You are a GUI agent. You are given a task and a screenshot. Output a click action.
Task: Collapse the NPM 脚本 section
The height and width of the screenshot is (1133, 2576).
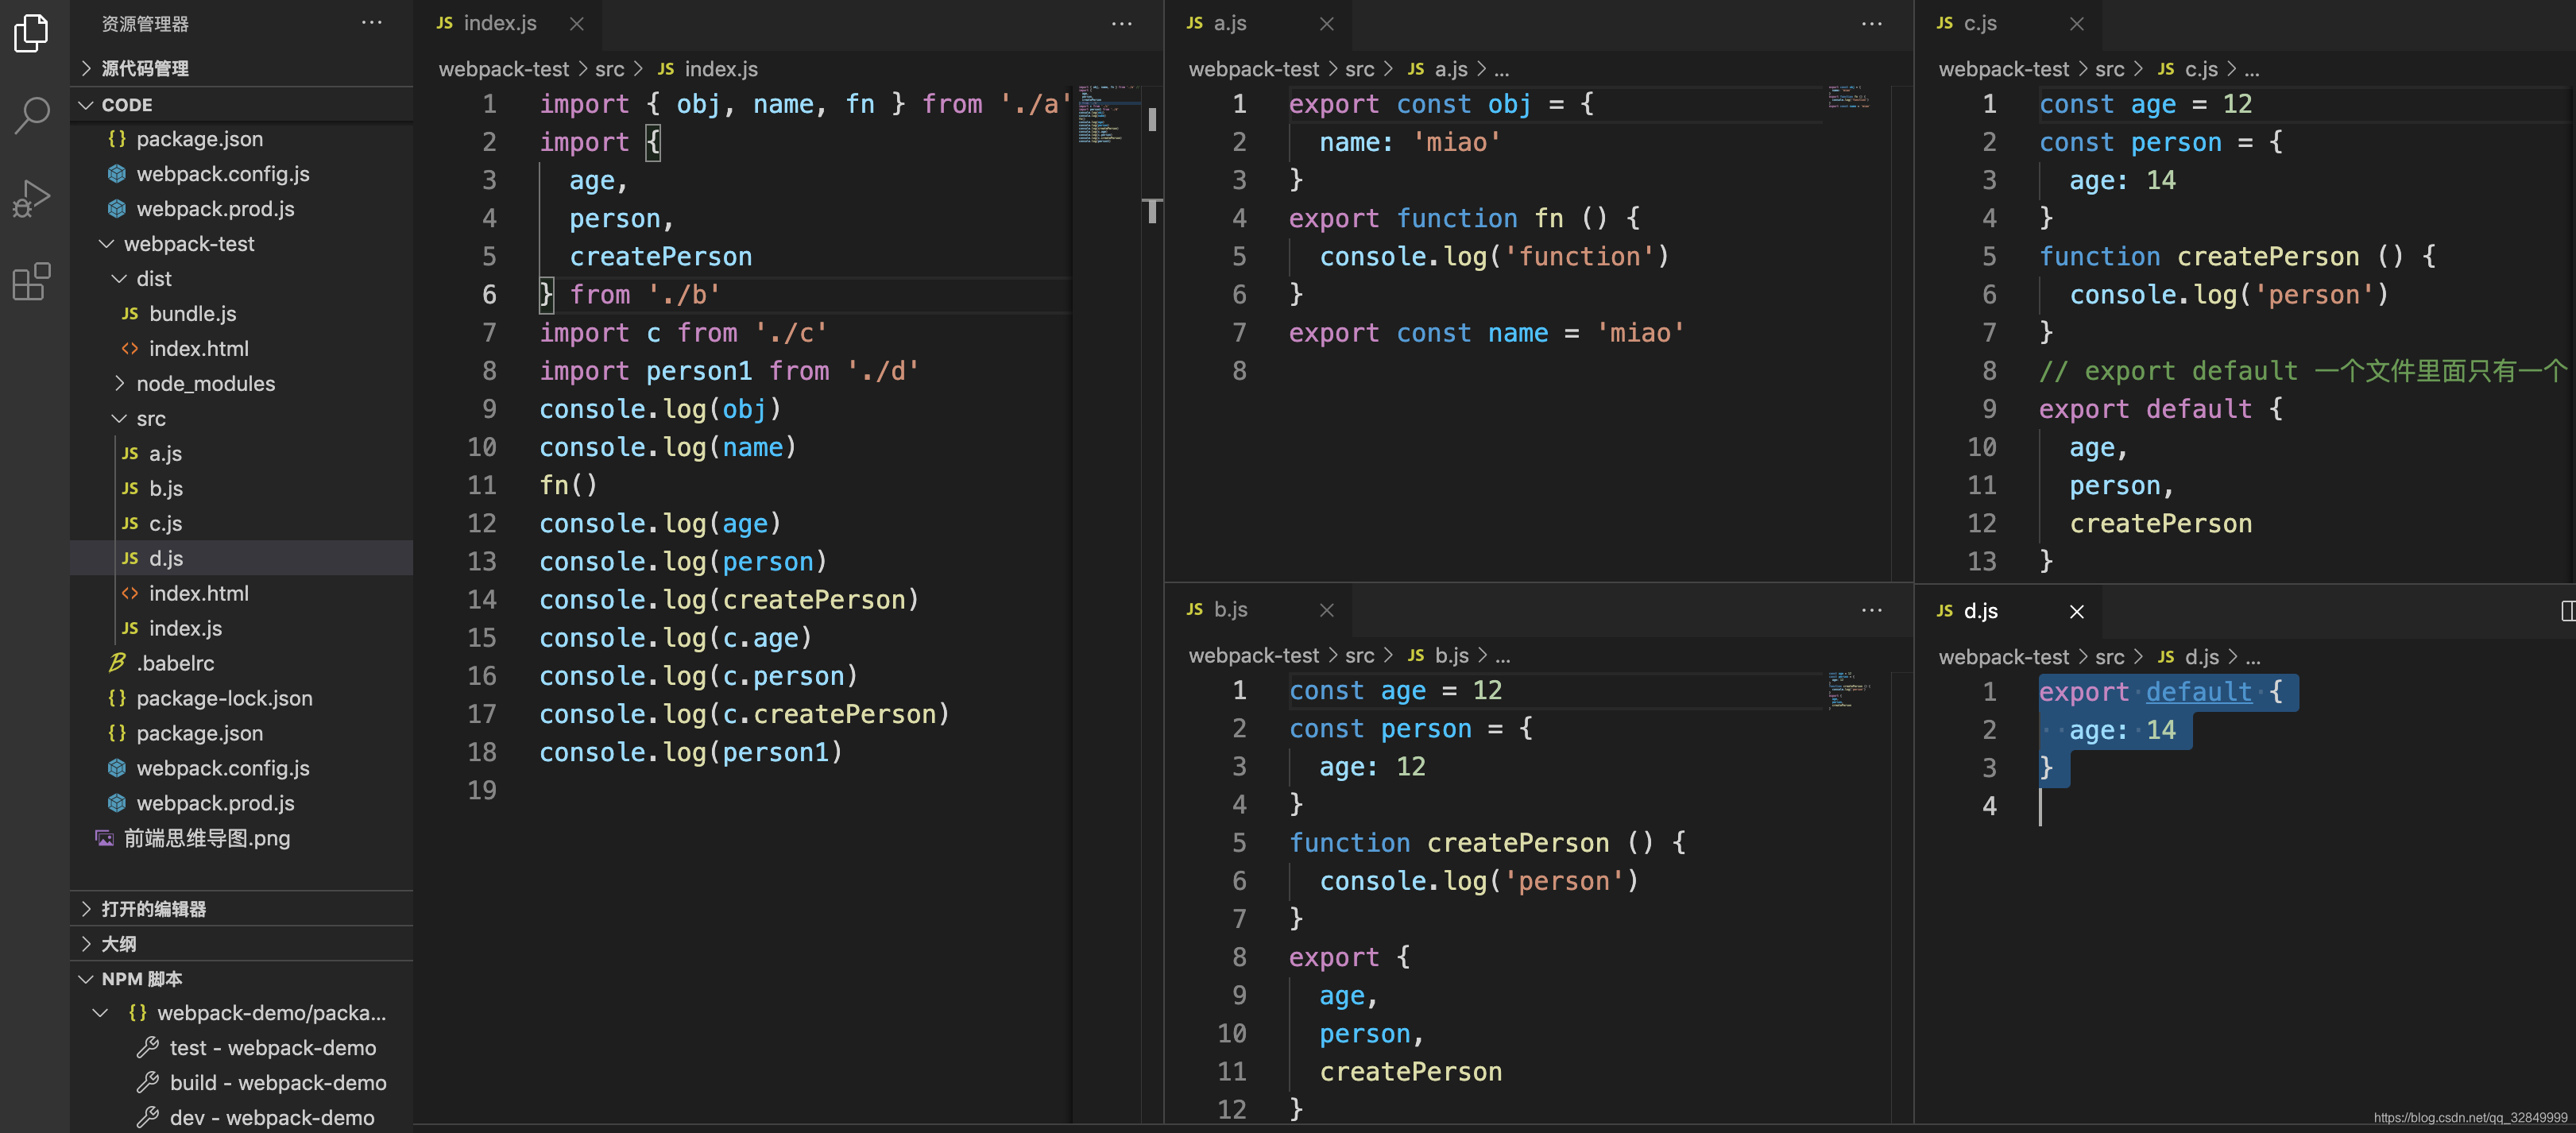(x=241, y=978)
